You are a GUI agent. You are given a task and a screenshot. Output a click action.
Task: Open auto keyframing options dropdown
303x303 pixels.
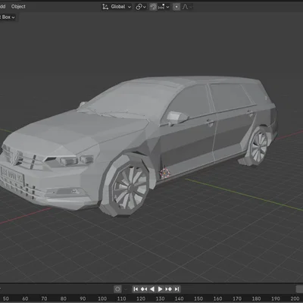pyautogui.click(x=126, y=289)
